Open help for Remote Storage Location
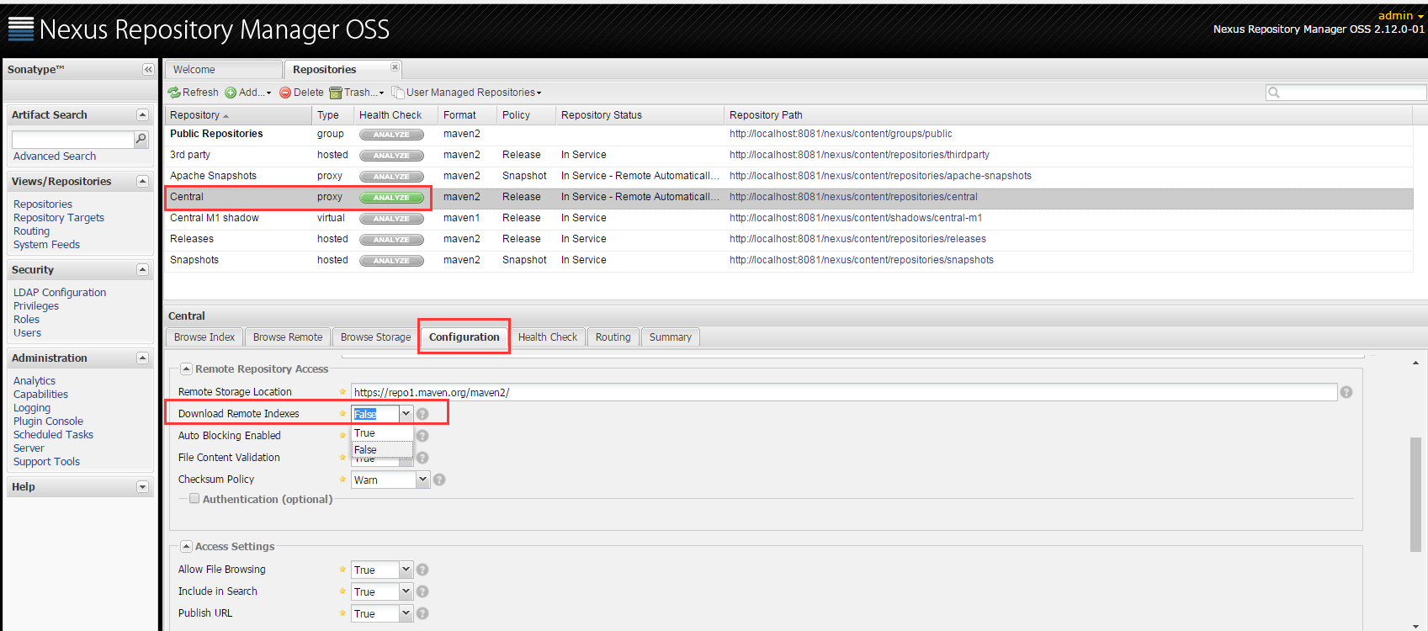Screen dimensions: 1428x631 pos(1346,392)
